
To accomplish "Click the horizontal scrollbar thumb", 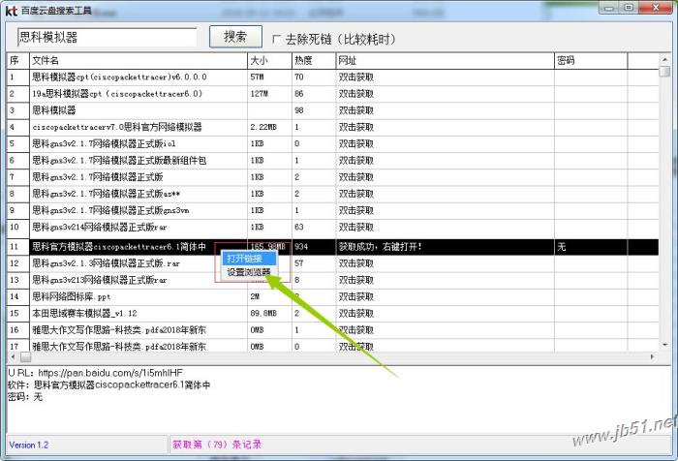I will pos(25,357).
